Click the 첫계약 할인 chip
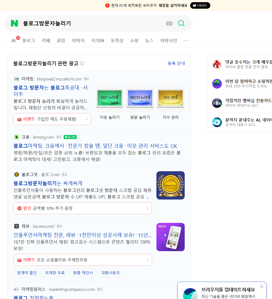Viewport: 272px width, 299px height. [x=27, y=273]
